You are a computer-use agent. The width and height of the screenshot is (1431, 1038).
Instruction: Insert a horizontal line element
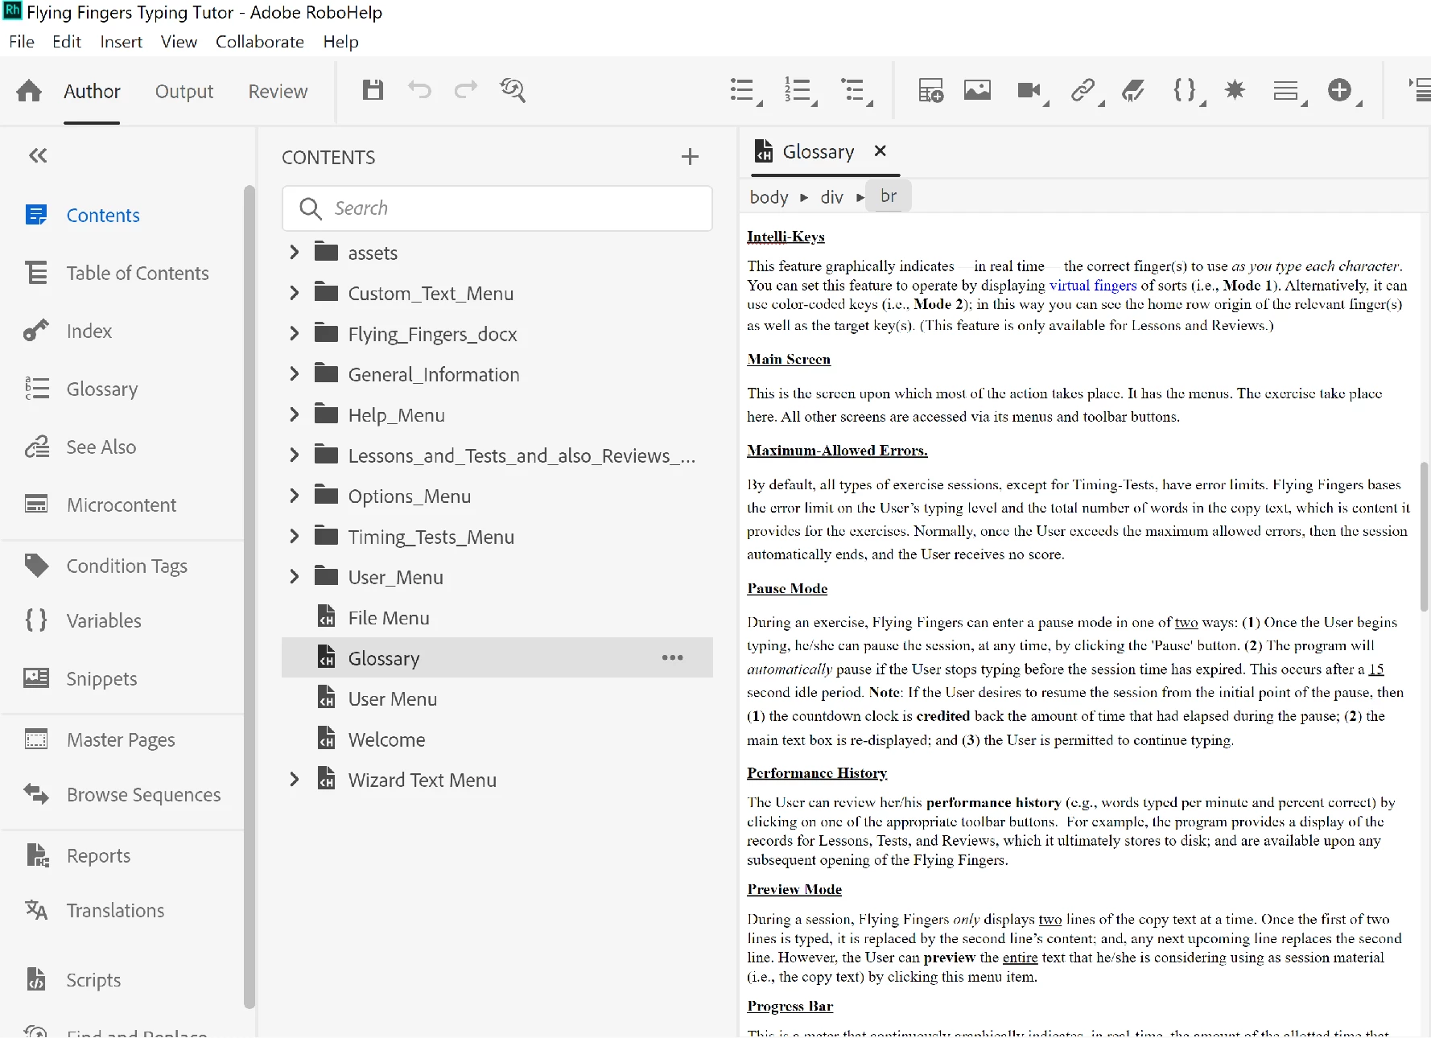pyautogui.click(x=1289, y=91)
